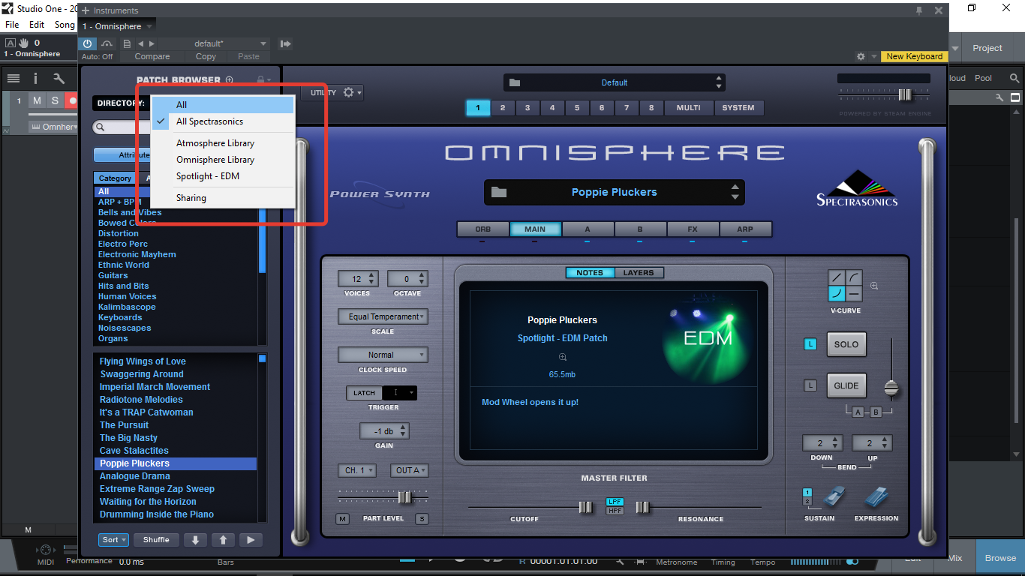Open the trigger mode dropdown
Viewport: 1025px width, 576px height.
(x=400, y=393)
